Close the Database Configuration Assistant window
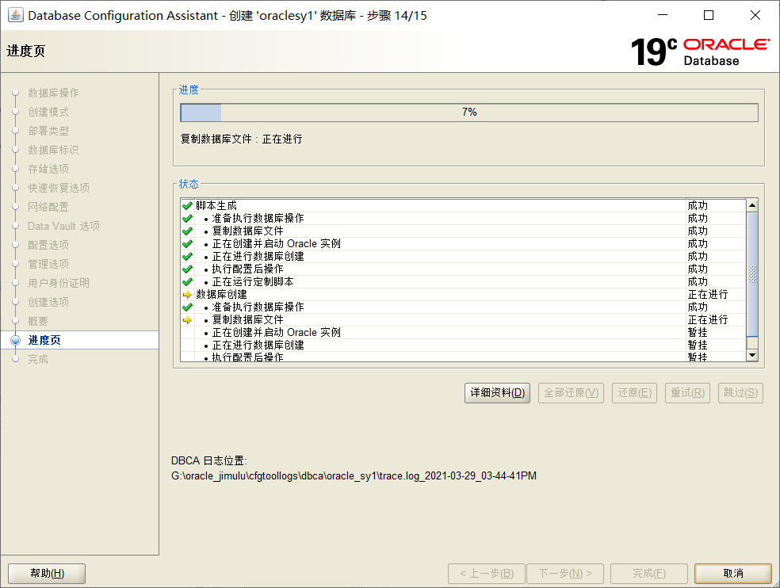The image size is (780, 588). 755,15
